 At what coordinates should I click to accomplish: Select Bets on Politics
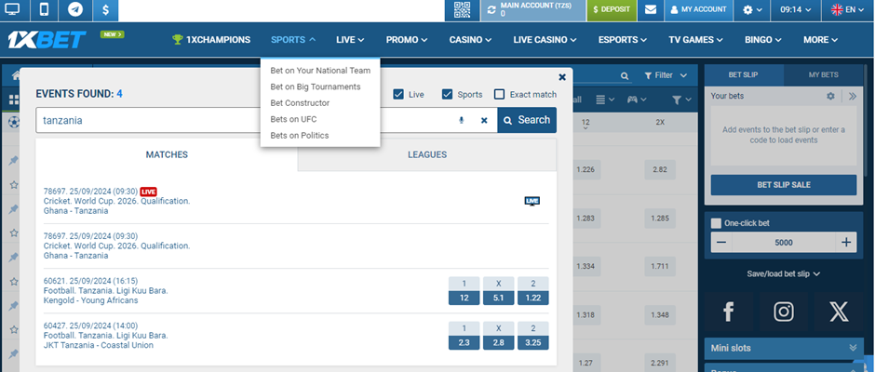coord(300,135)
